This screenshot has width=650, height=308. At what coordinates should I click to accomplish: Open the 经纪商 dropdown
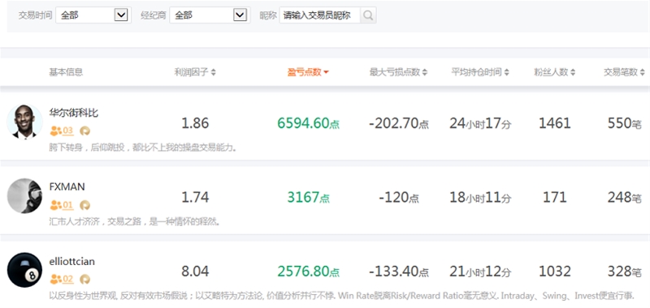[210, 15]
